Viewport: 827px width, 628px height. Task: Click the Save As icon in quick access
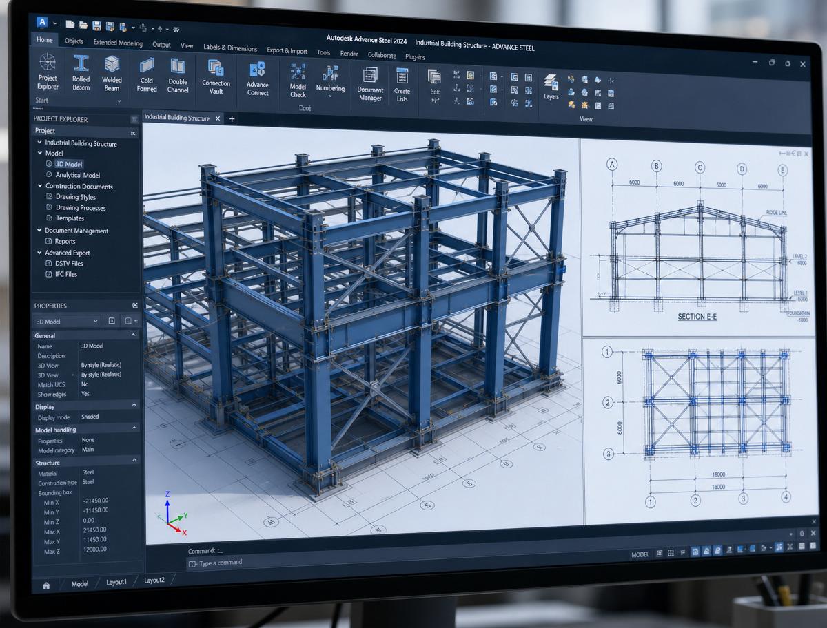[110, 26]
